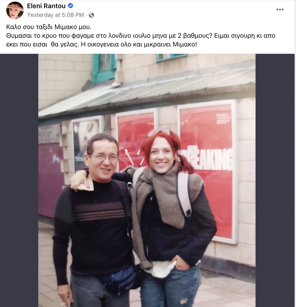296x307 pixels.
Task: Click the post line starting with "εκει που εισαι"
Action: [102, 44]
